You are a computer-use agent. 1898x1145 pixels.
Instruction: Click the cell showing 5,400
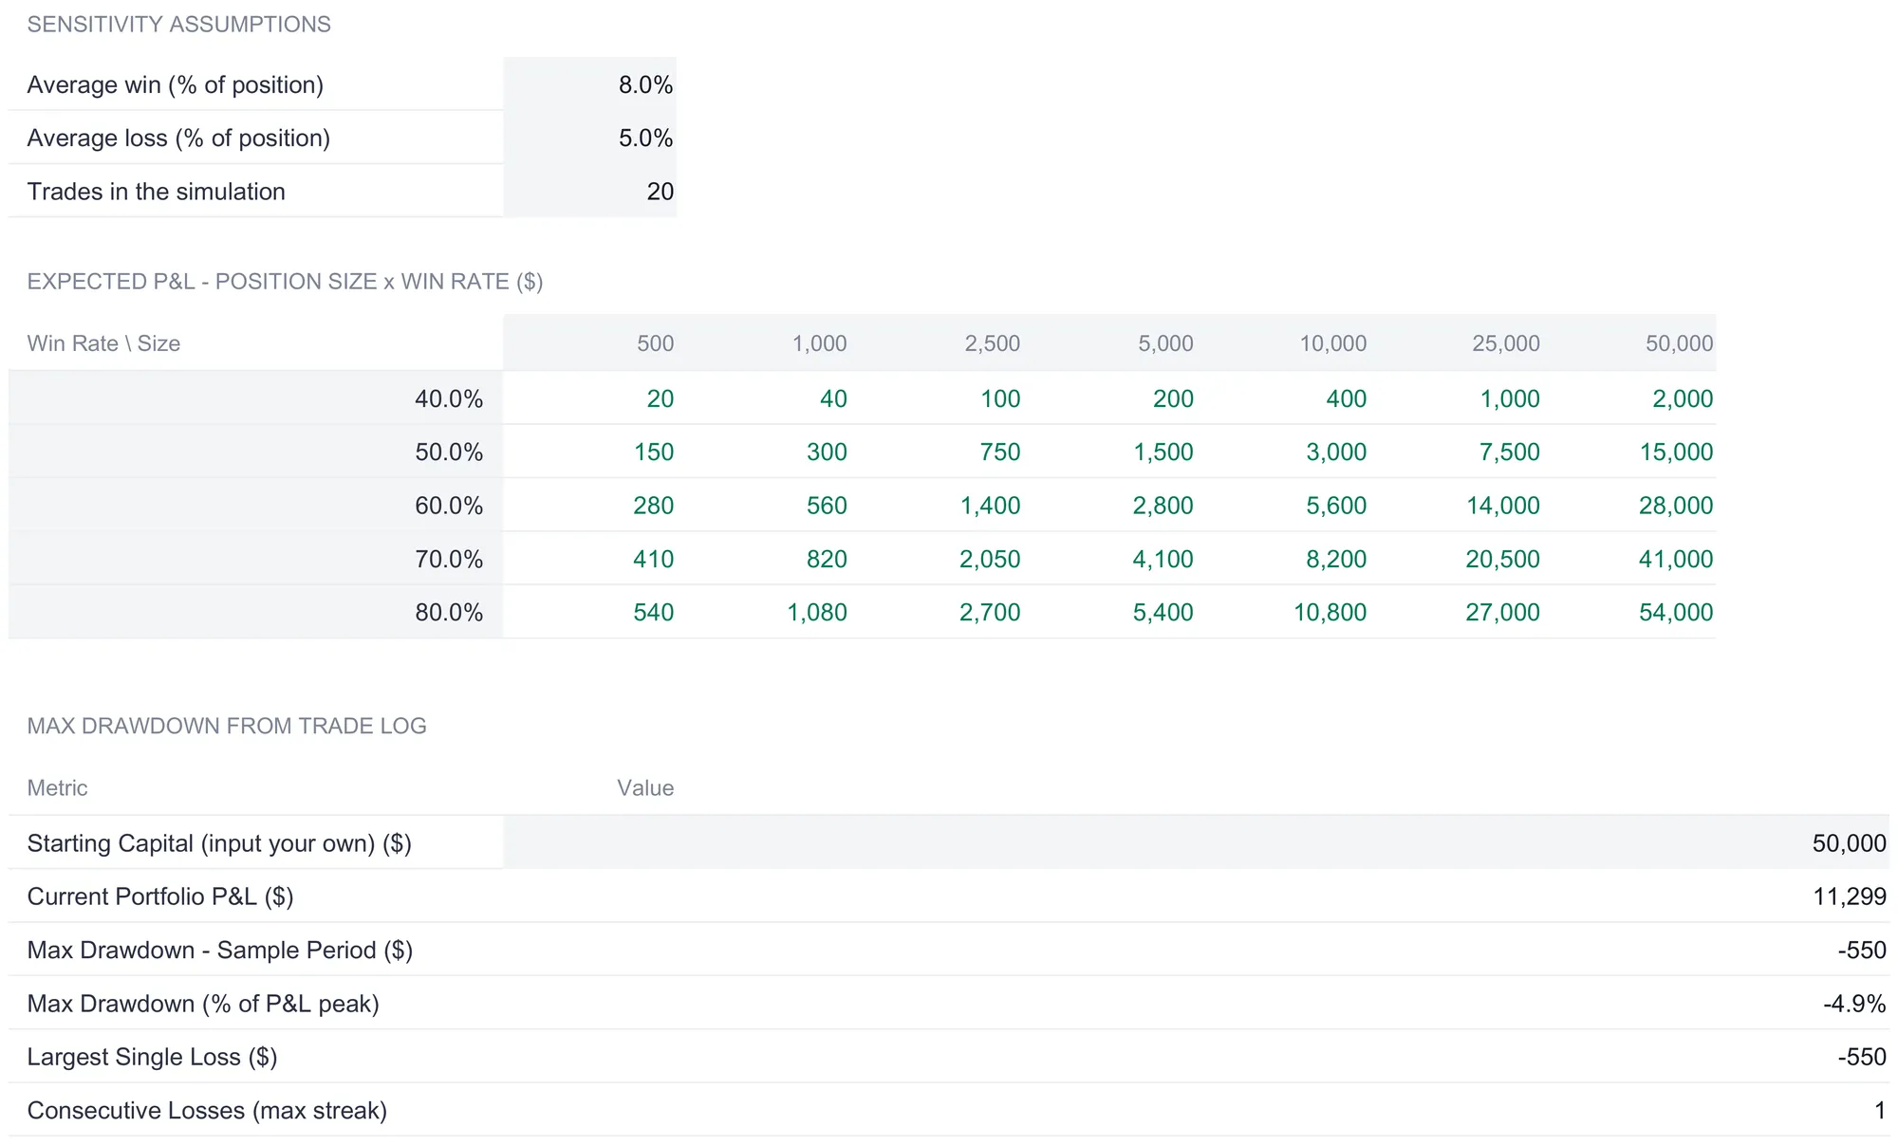click(x=1163, y=611)
